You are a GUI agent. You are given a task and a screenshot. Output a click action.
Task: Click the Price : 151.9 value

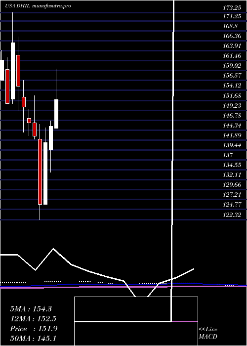[34, 329]
